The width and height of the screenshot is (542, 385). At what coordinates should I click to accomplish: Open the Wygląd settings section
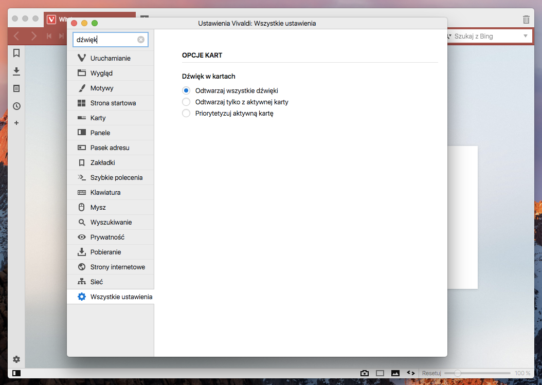[110, 73]
